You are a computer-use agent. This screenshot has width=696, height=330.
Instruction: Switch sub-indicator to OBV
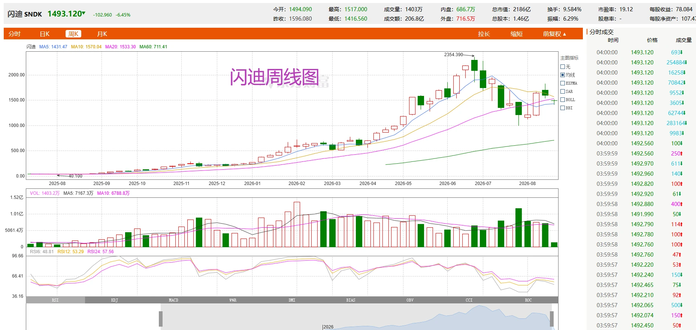click(410, 300)
